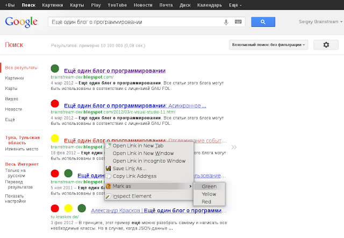Click Перевод результатов link
Image resolution: width=344 pixels, height=238 pixels.
tap(19, 184)
